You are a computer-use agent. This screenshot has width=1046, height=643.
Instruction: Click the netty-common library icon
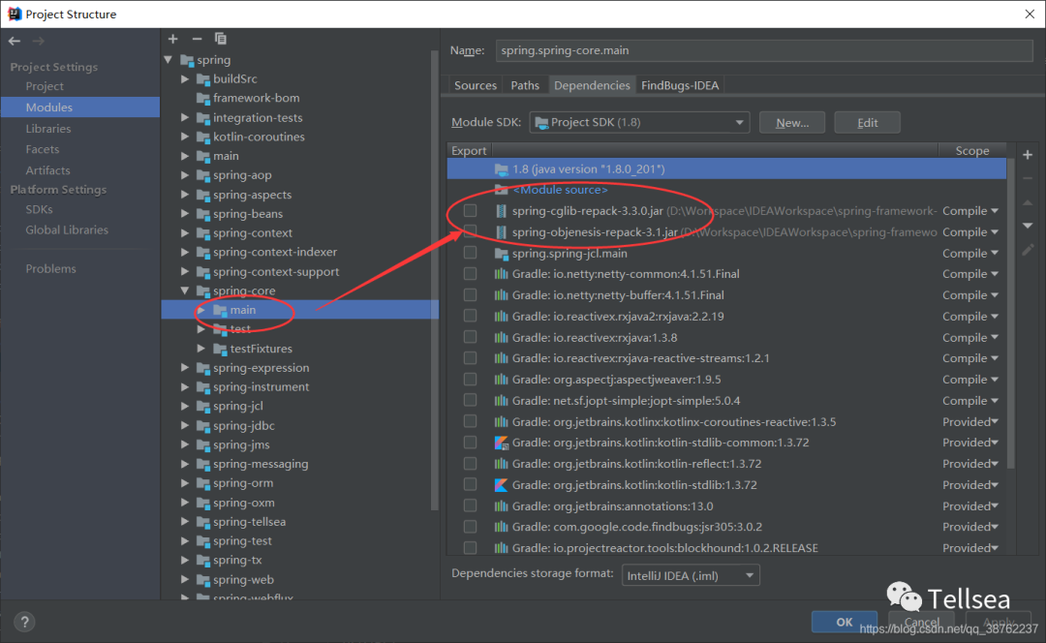[501, 274]
